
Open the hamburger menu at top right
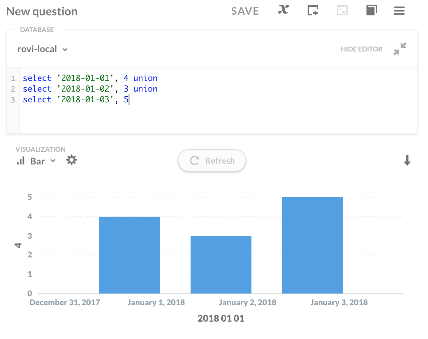point(399,10)
